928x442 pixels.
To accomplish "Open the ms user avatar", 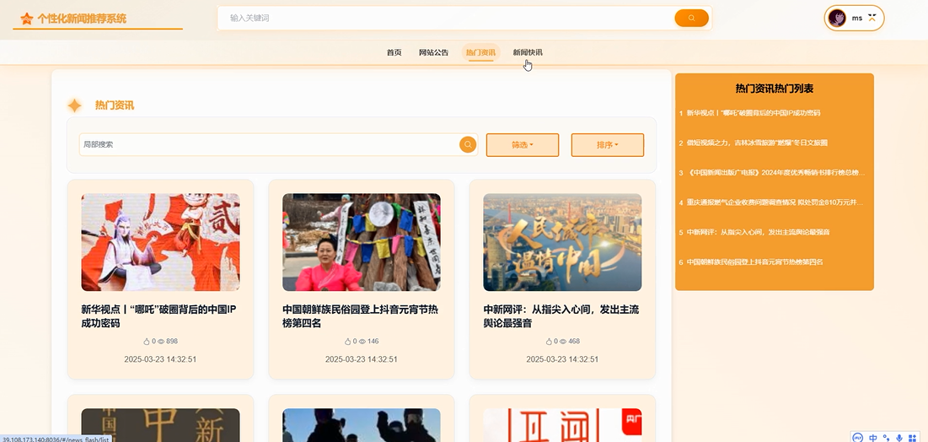I will [x=837, y=18].
